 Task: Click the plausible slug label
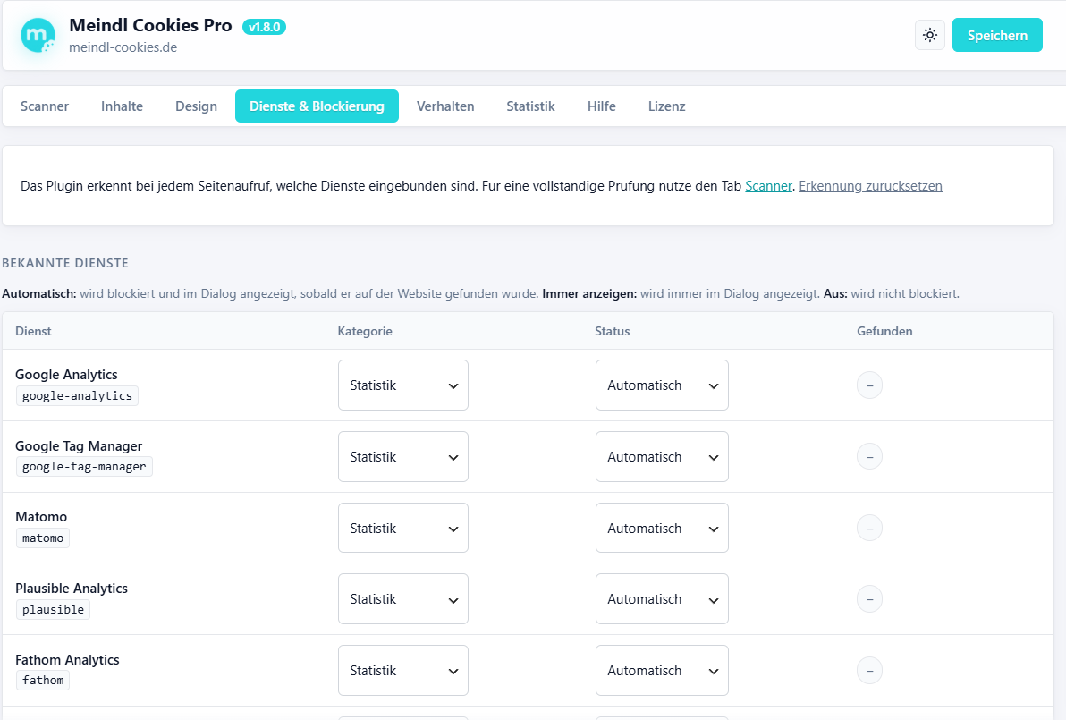pos(53,609)
